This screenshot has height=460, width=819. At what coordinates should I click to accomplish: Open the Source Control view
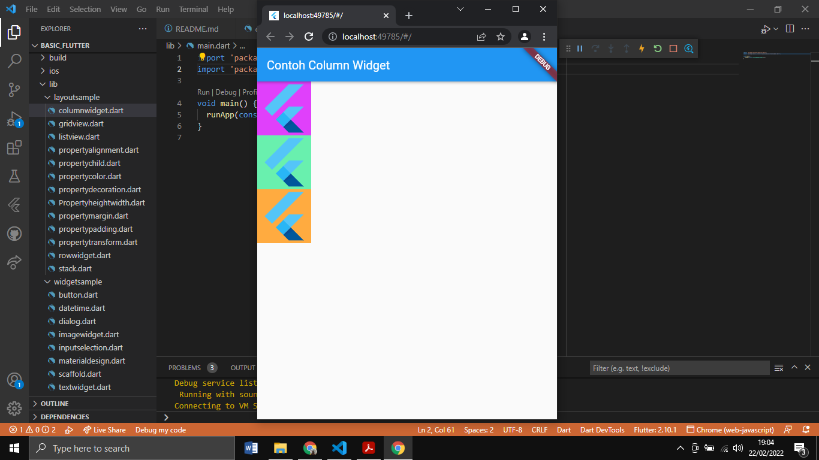[14, 90]
